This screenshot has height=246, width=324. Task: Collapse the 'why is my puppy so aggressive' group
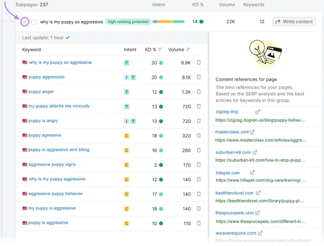[x=25, y=22]
